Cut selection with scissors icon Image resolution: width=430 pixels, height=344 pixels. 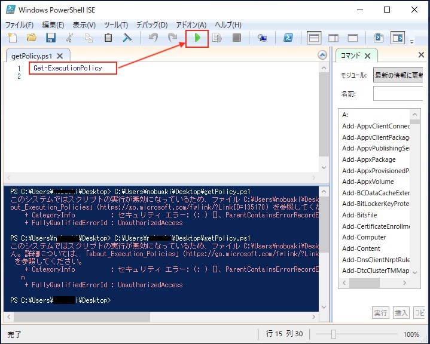click(x=69, y=38)
